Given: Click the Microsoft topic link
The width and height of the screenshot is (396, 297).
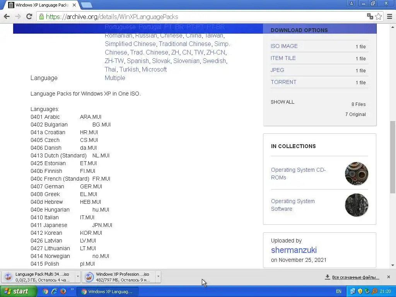Looking at the screenshot, I should pyautogui.click(x=154, y=70).
